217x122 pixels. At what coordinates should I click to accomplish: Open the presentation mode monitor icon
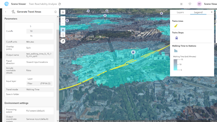click(190, 4)
